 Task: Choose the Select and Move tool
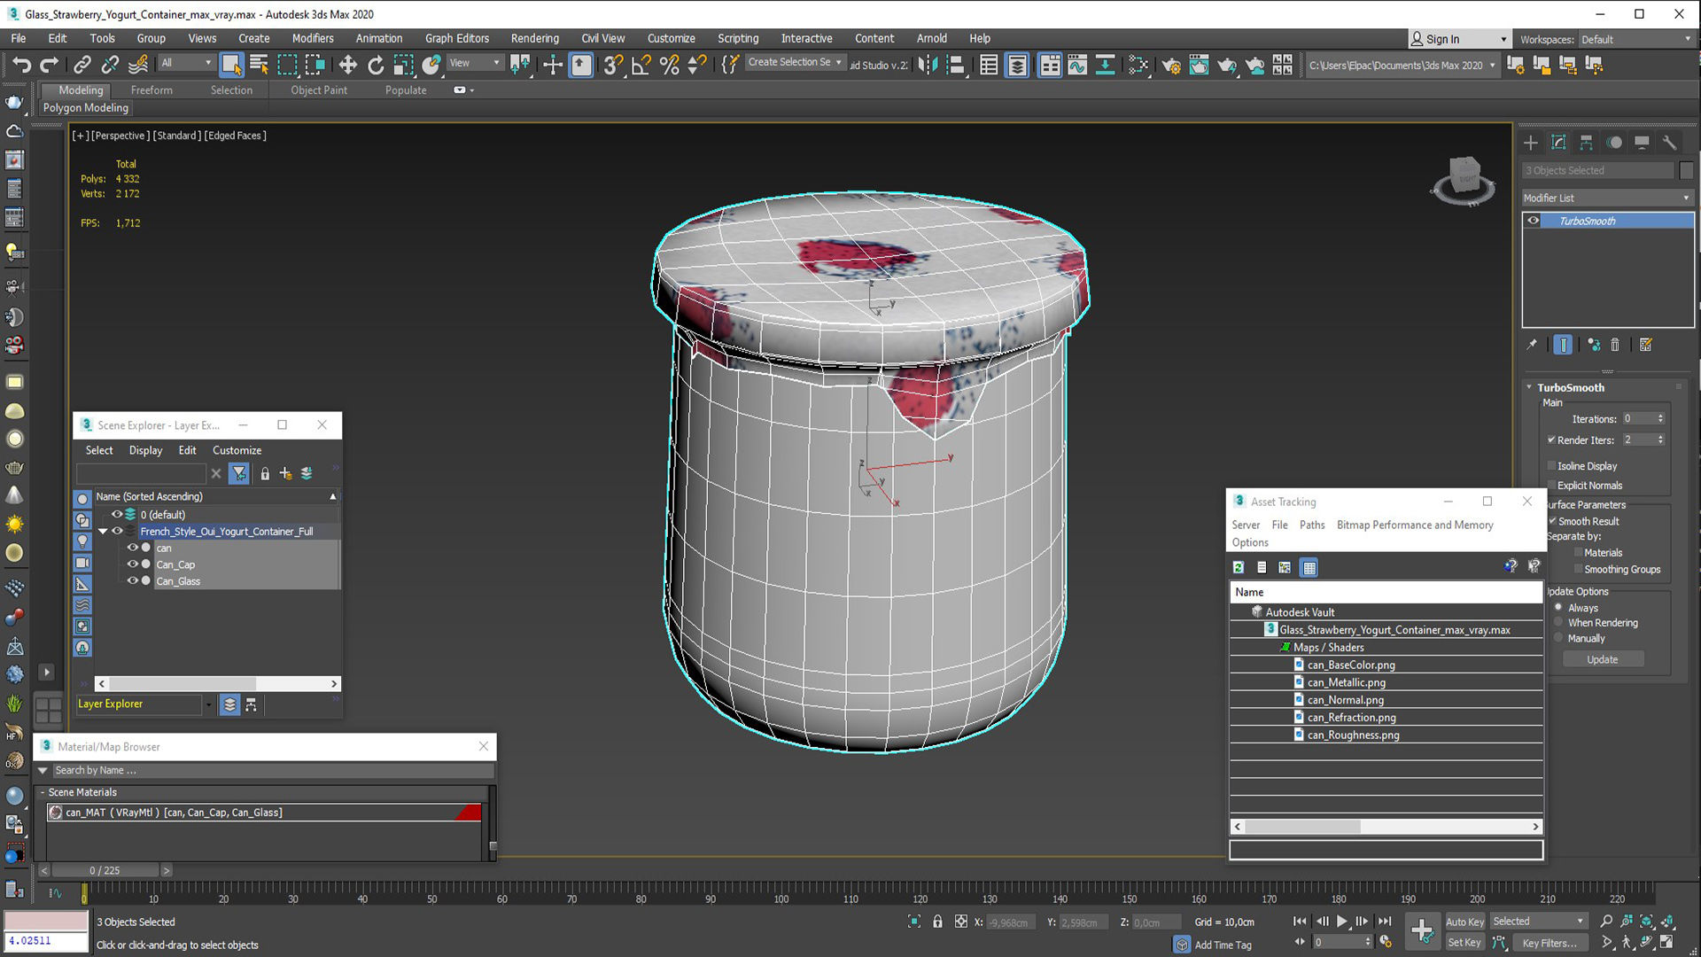coord(347,64)
